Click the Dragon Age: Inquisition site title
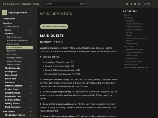This screenshot has width=158, height=118. pyautogui.click(x=21, y=4)
